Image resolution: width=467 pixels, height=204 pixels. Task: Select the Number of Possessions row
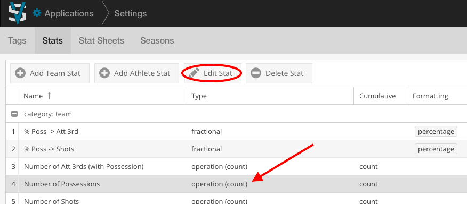tap(236, 184)
